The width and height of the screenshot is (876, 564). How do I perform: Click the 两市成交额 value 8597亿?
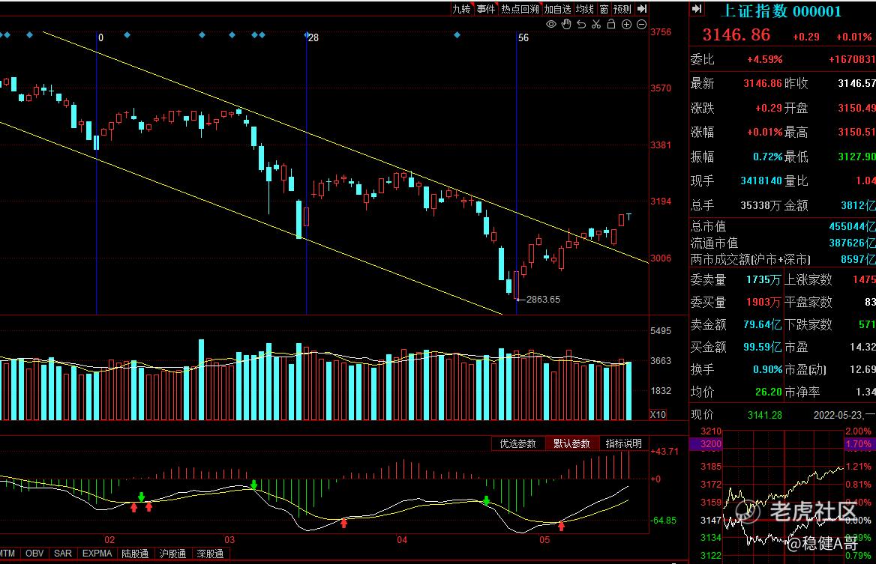coord(858,259)
